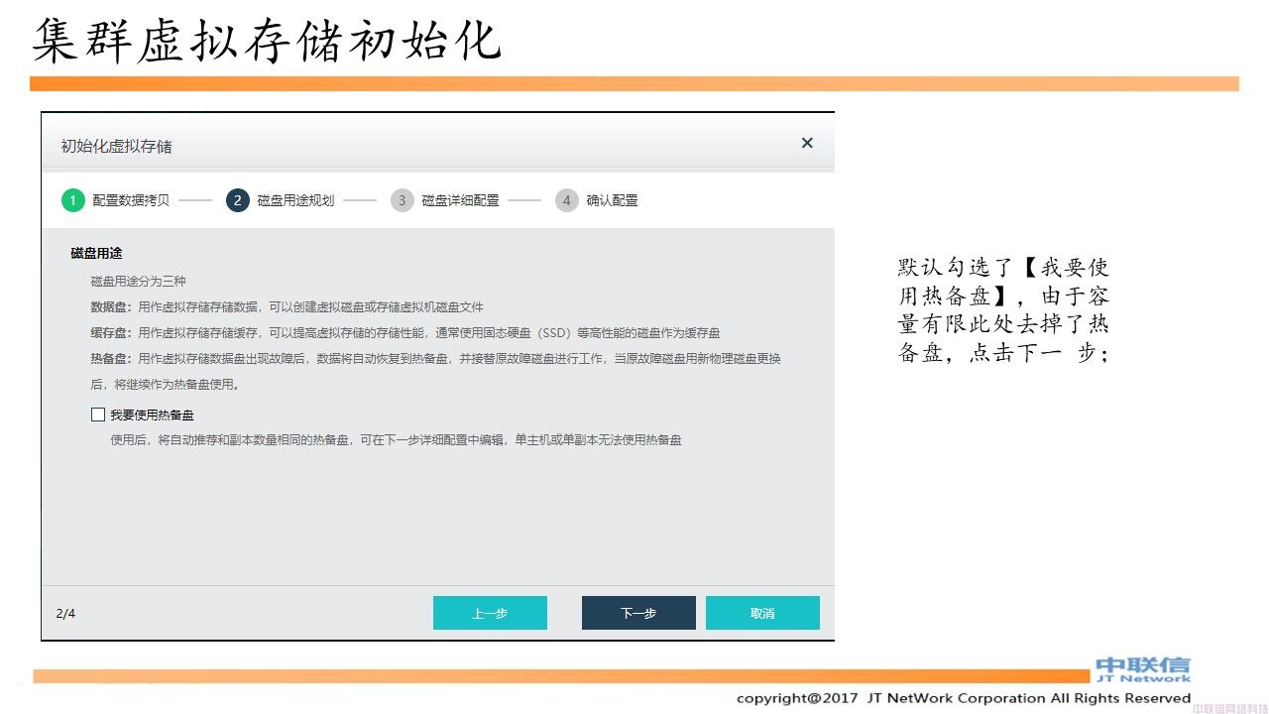The image size is (1269, 714).
Task: Click the copyright@2017 JT Network footer text
Action: click(964, 698)
